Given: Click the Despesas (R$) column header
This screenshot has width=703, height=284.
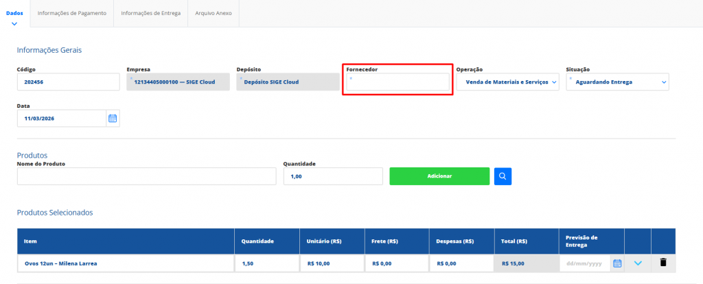Looking at the screenshot, I should click(462, 241).
